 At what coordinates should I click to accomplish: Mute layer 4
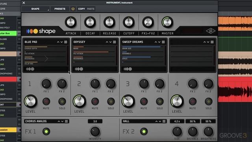point(193,101)
